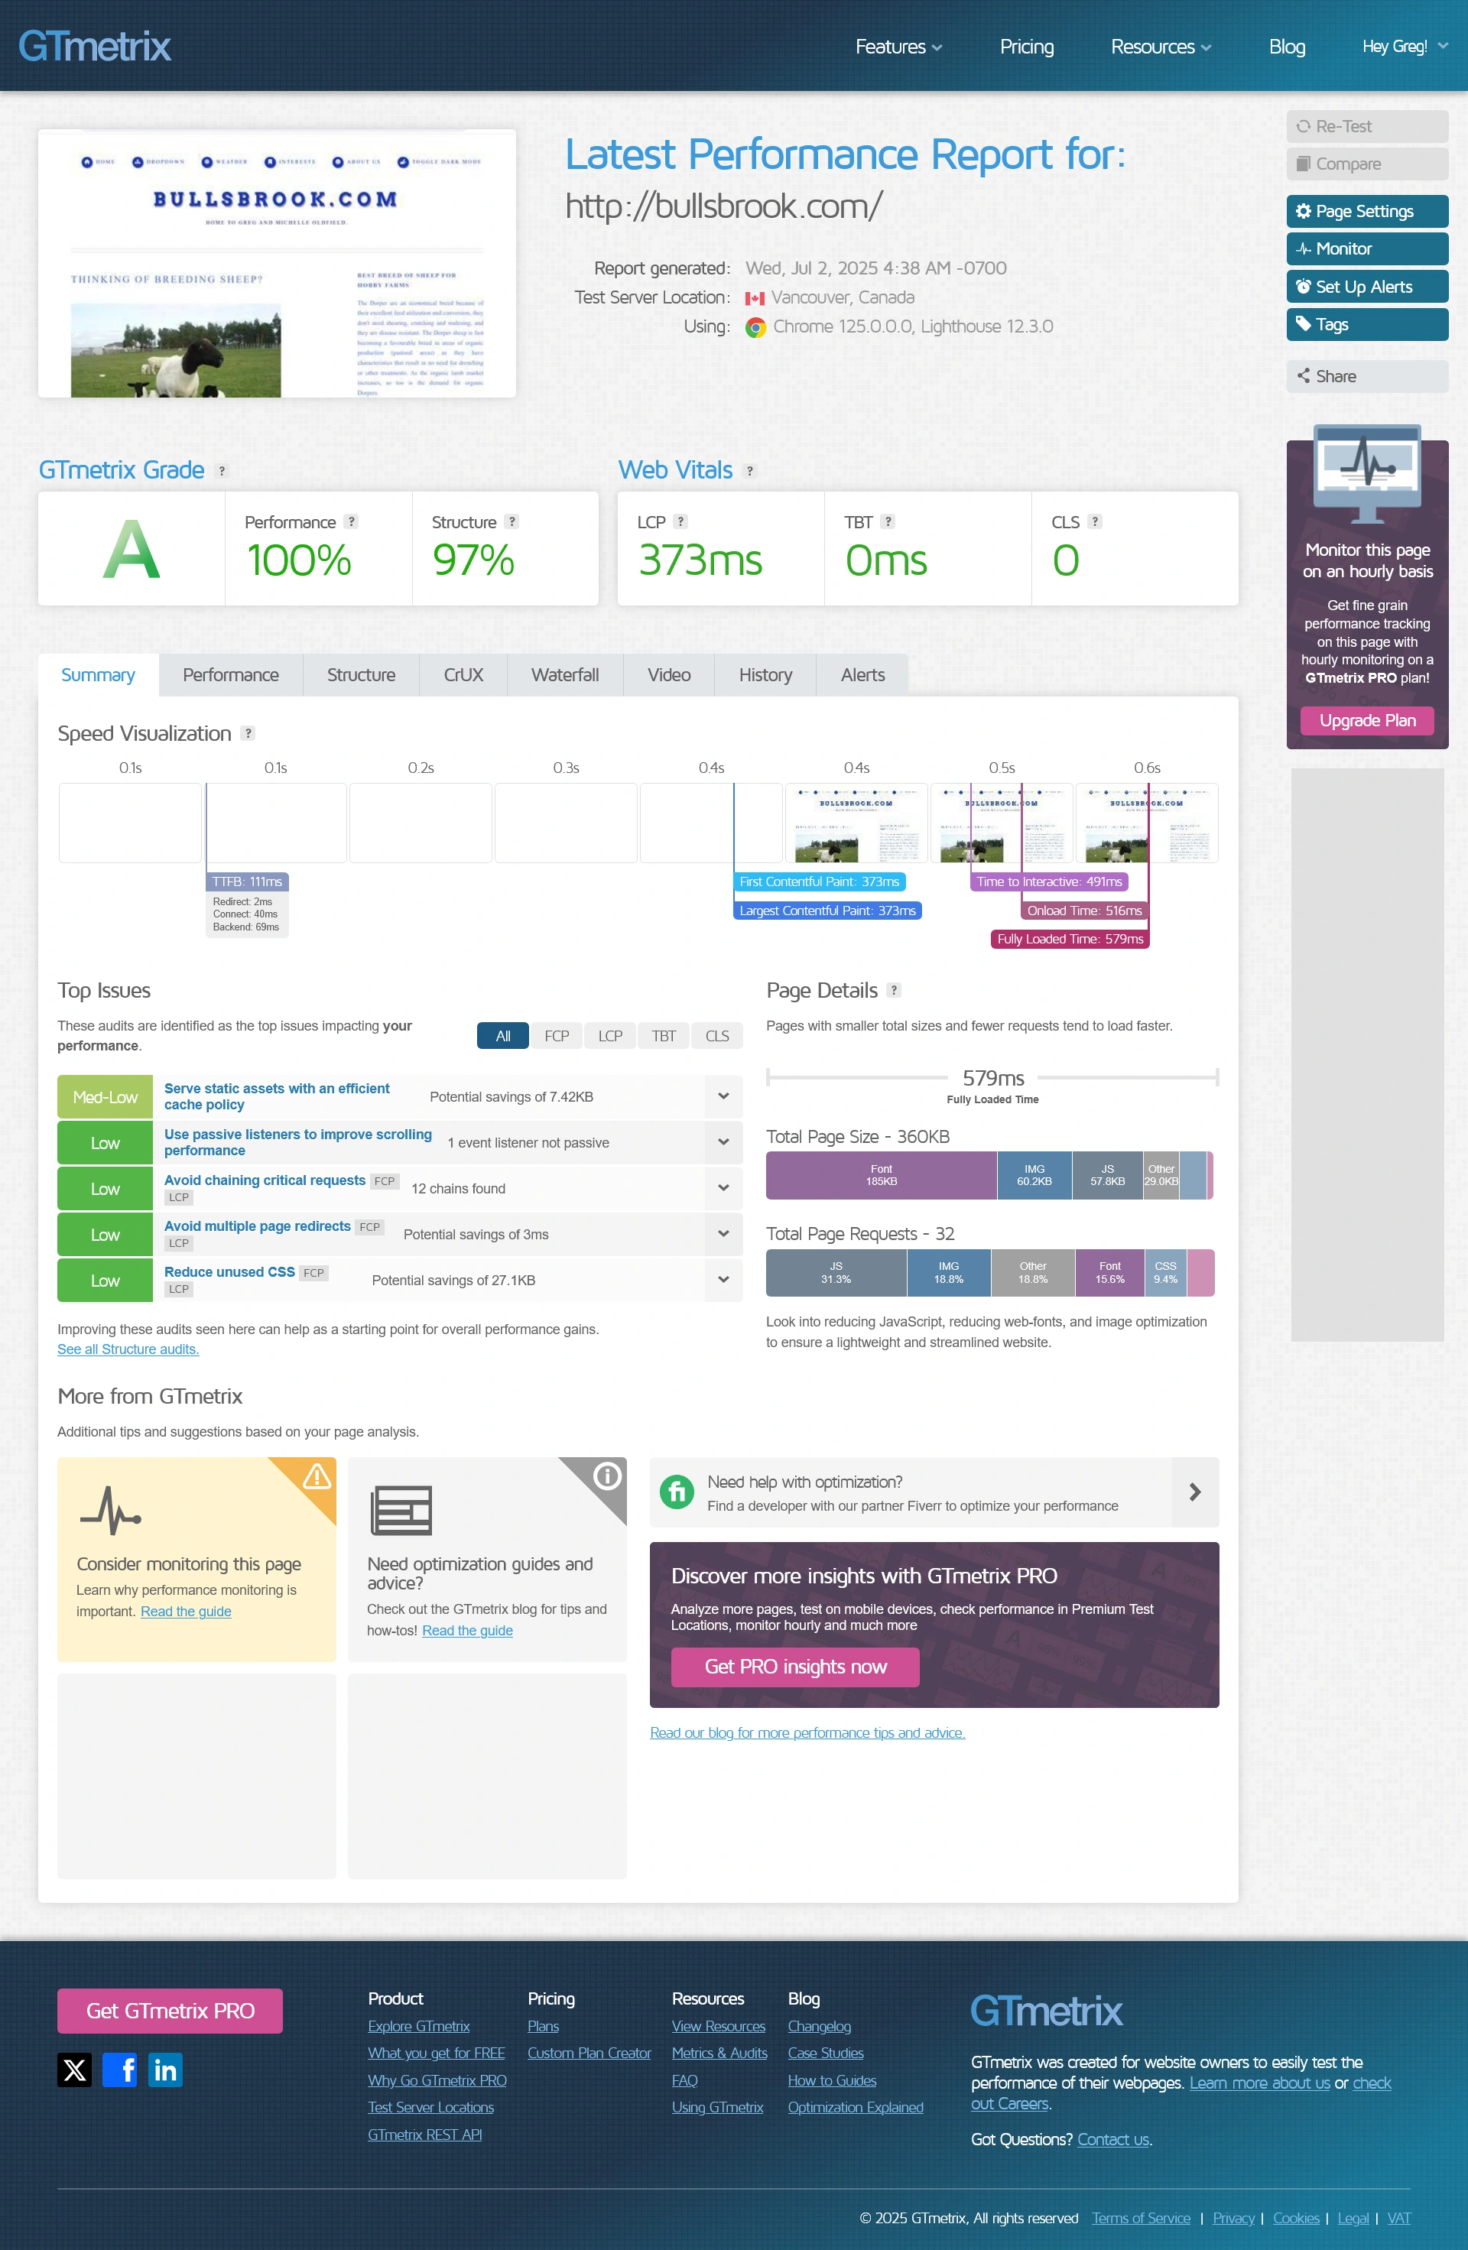The image size is (1468, 2250).
Task: Open See all Structure audits link
Action: pyautogui.click(x=128, y=1349)
